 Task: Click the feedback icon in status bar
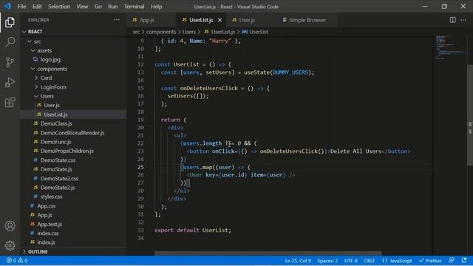click(452, 260)
